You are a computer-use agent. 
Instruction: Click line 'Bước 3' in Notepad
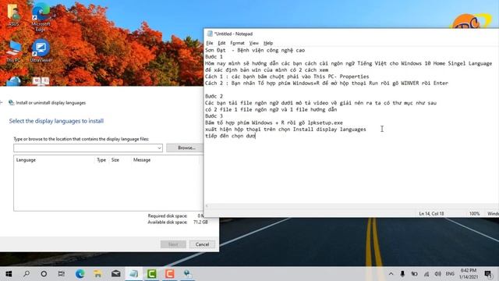214,116
